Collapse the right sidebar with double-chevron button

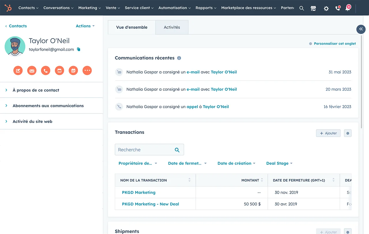pos(361,29)
